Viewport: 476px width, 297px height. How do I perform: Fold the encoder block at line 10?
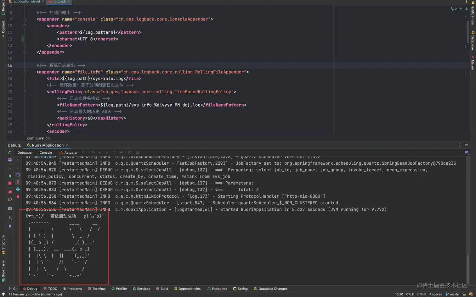pos(24,26)
